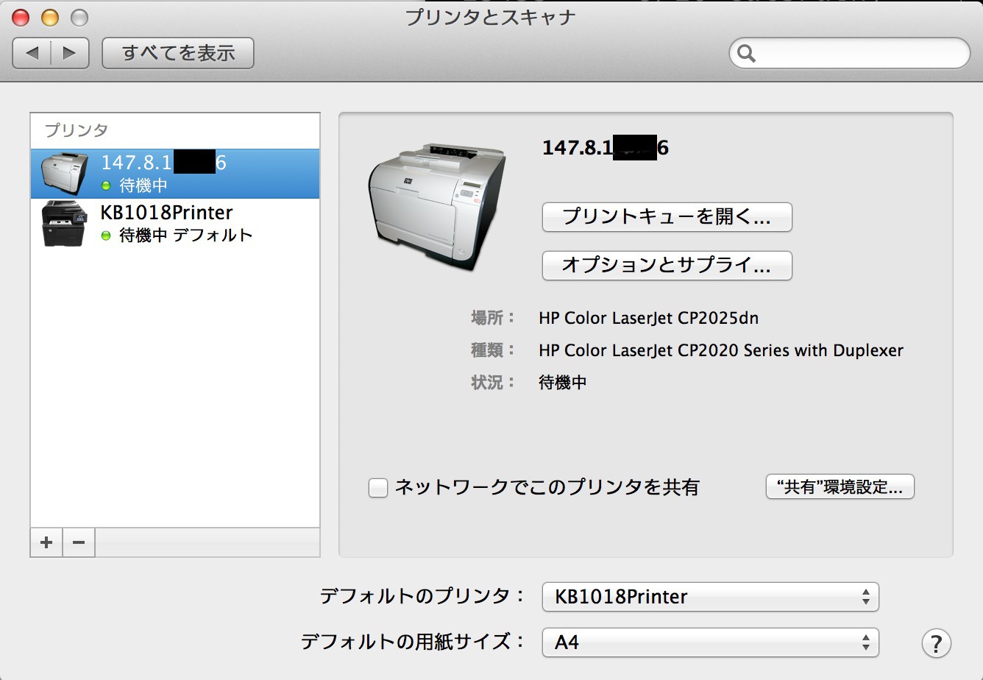Focus the search field in the toolbar
This screenshot has height=680, width=983.
pos(850,53)
